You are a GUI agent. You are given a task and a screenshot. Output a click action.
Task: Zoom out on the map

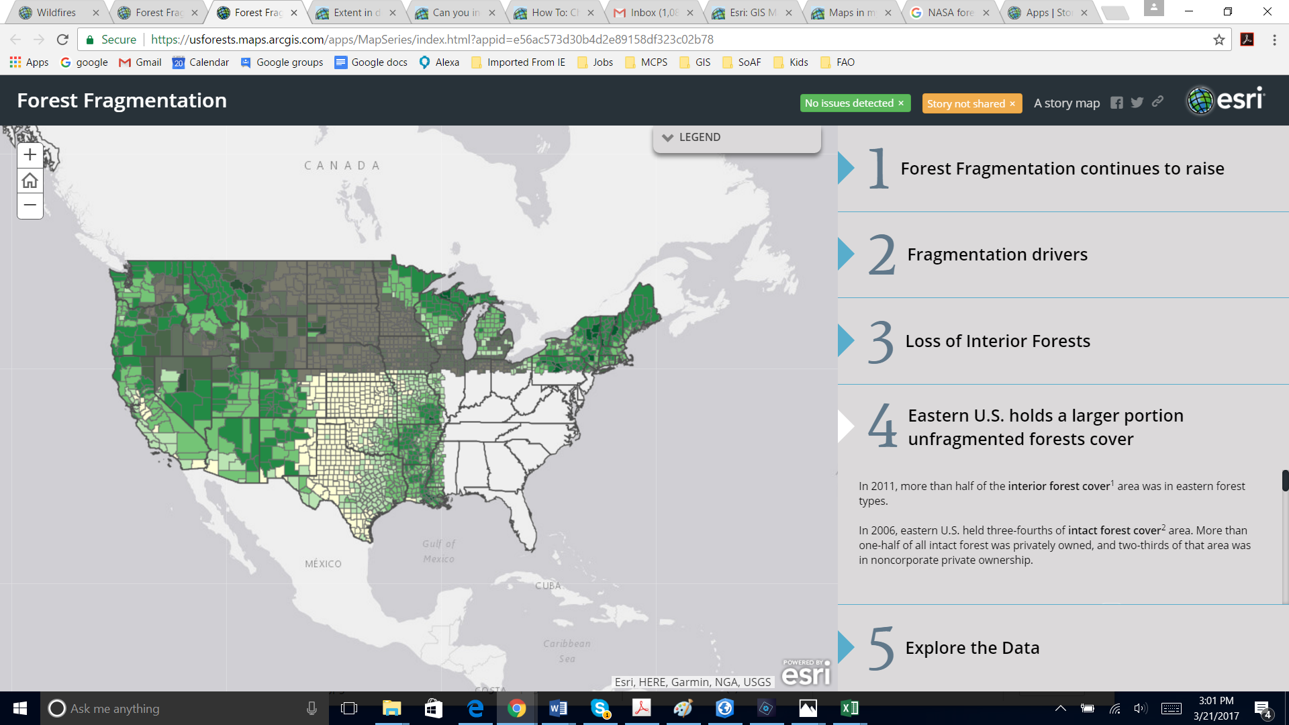[x=30, y=205]
